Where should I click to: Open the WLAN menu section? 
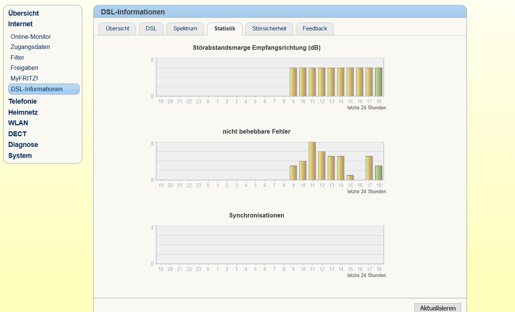18,123
